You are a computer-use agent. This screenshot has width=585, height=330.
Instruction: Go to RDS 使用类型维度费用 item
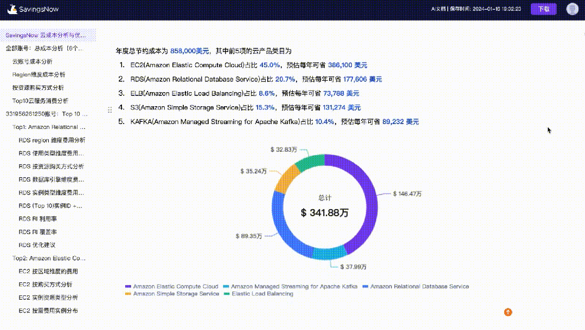51,153
